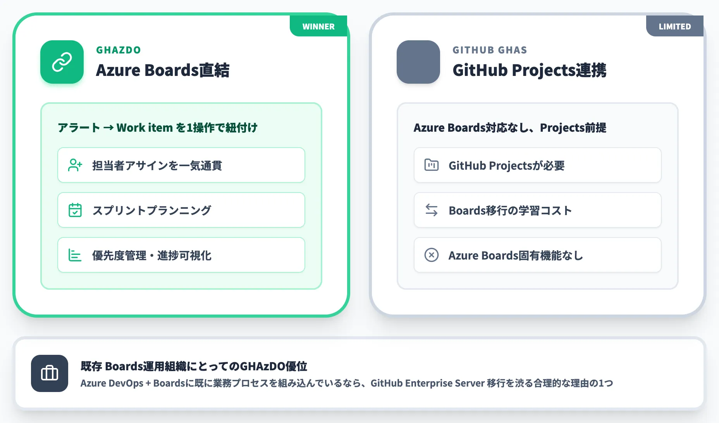Click the folder kanban icon for GitHub Projects
The image size is (719, 423).
(432, 165)
